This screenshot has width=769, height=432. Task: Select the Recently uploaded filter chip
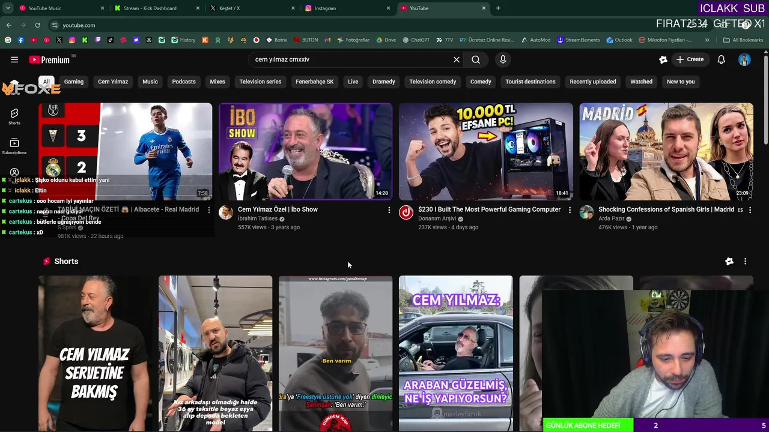coord(592,82)
